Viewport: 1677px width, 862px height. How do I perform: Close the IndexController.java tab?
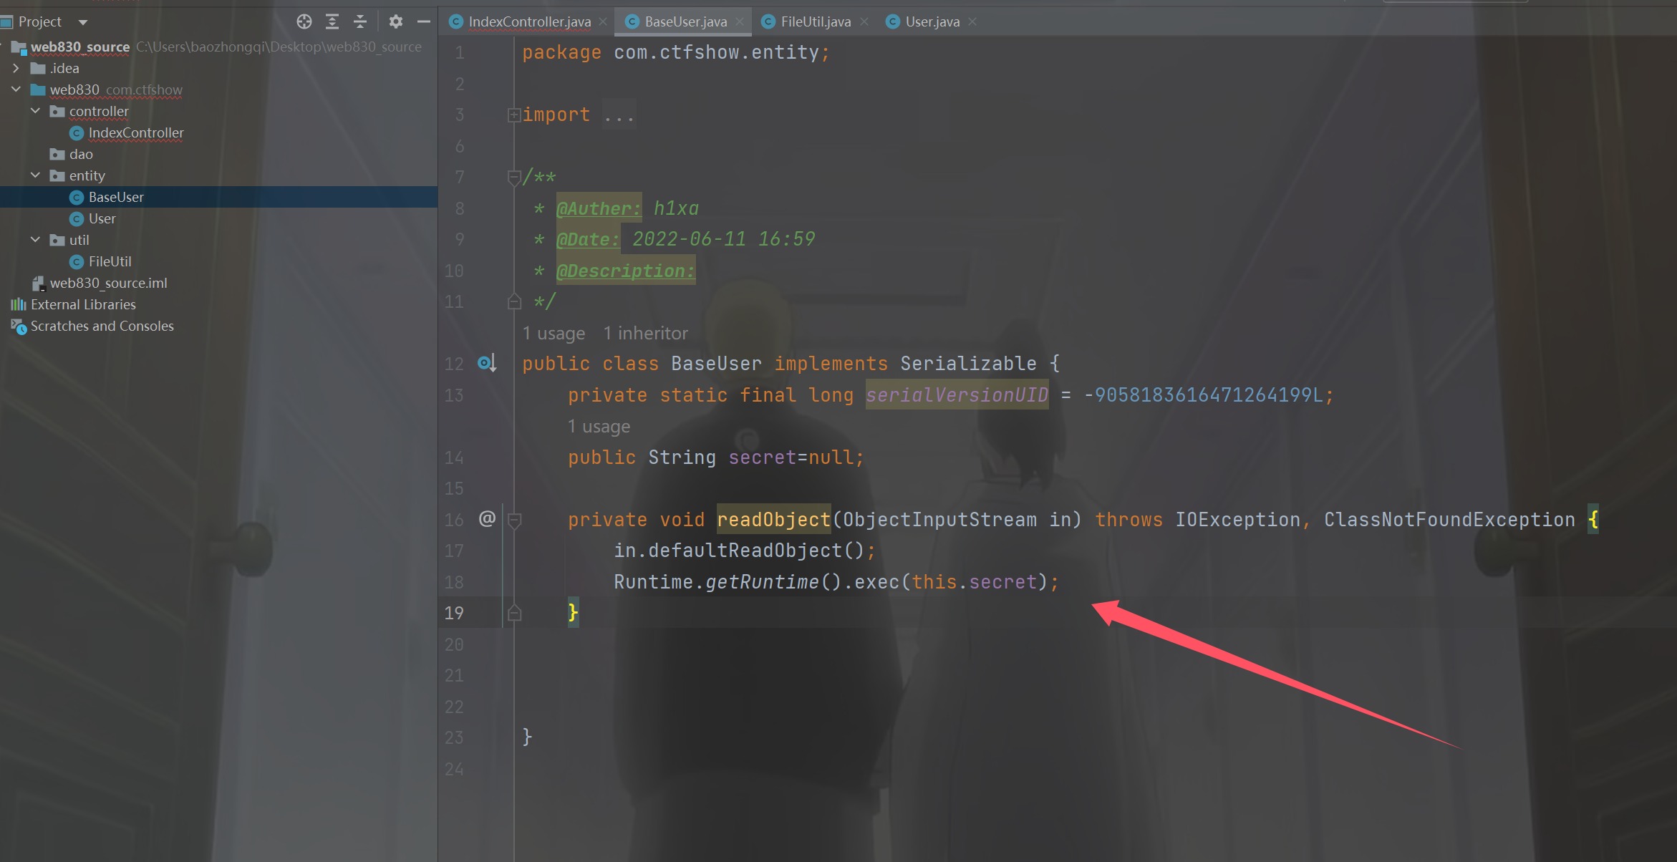click(603, 21)
